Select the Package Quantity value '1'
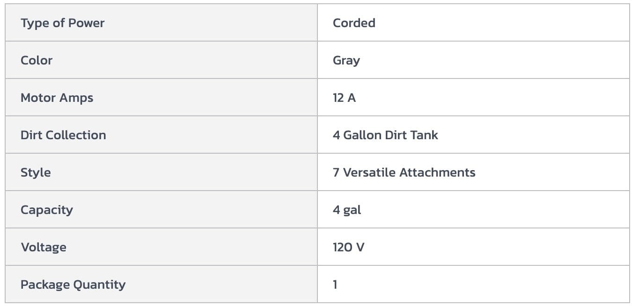The height and width of the screenshot is (306, 632). 335,285
